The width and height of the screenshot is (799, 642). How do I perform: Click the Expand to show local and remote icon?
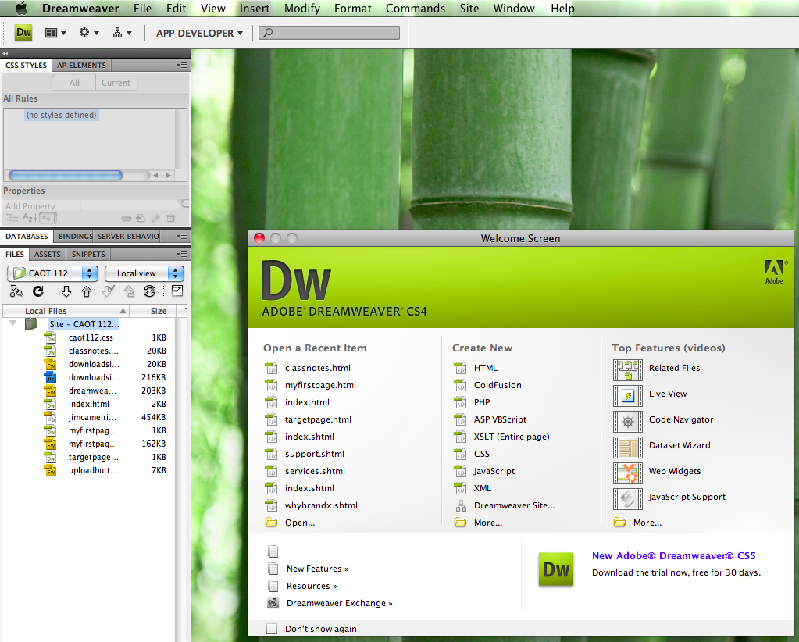pyautogui.click(x=177, y=291)
